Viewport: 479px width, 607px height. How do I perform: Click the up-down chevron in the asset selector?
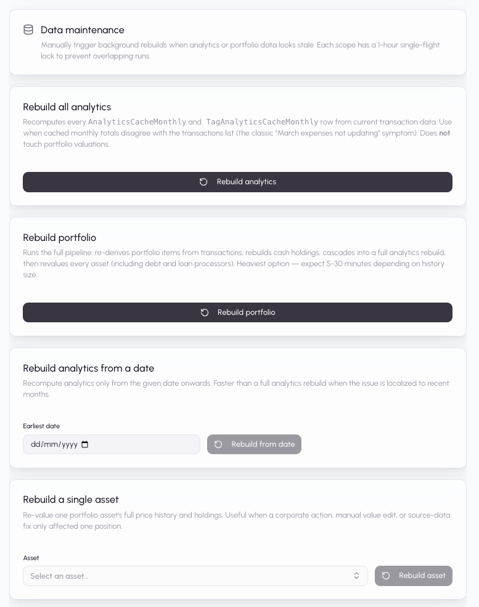(x=356, y=576)
